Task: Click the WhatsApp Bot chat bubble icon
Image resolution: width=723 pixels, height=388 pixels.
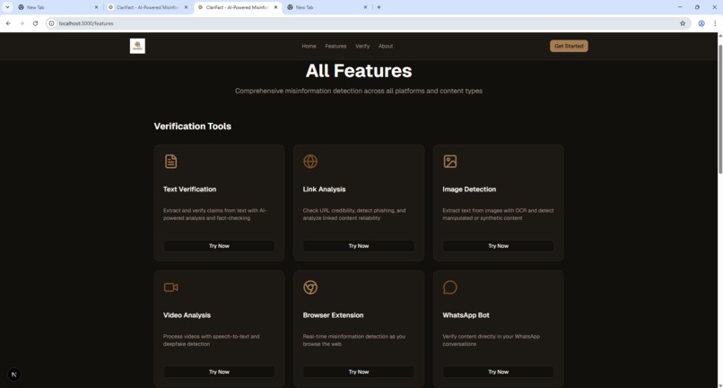Action: [x=450, y=287]
